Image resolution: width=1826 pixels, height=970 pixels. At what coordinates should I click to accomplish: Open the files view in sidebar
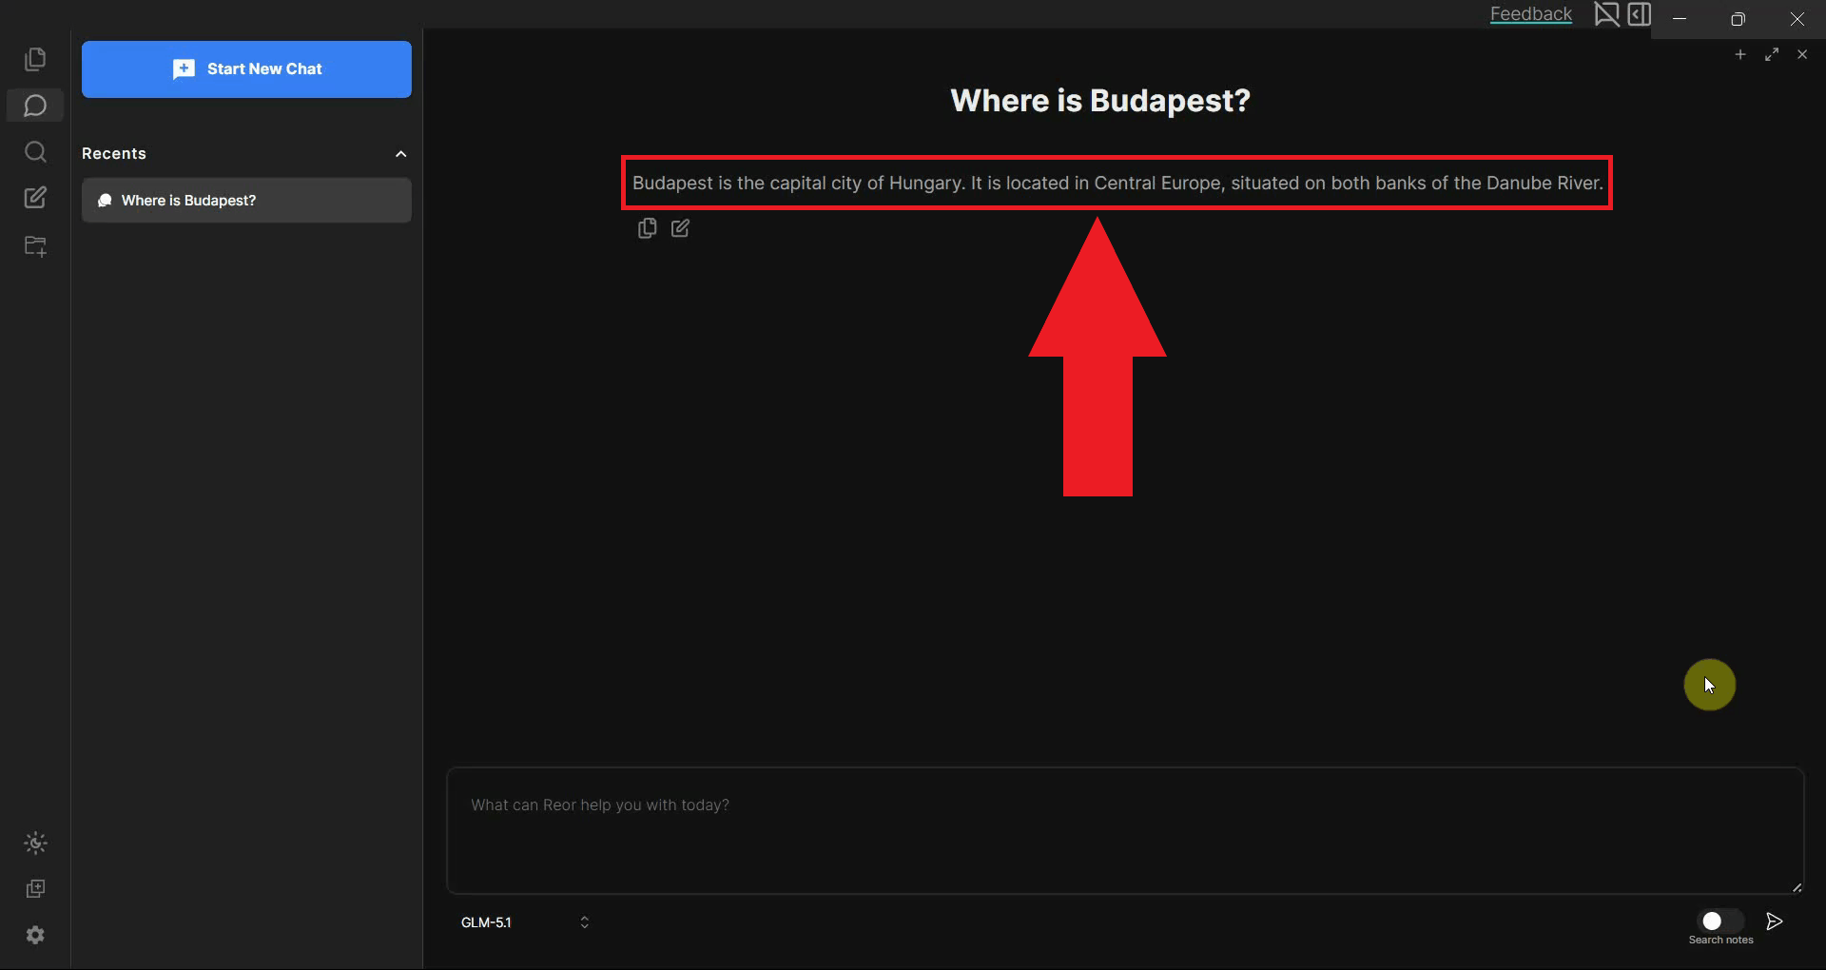pyautogui.click(x=35, y=59)
